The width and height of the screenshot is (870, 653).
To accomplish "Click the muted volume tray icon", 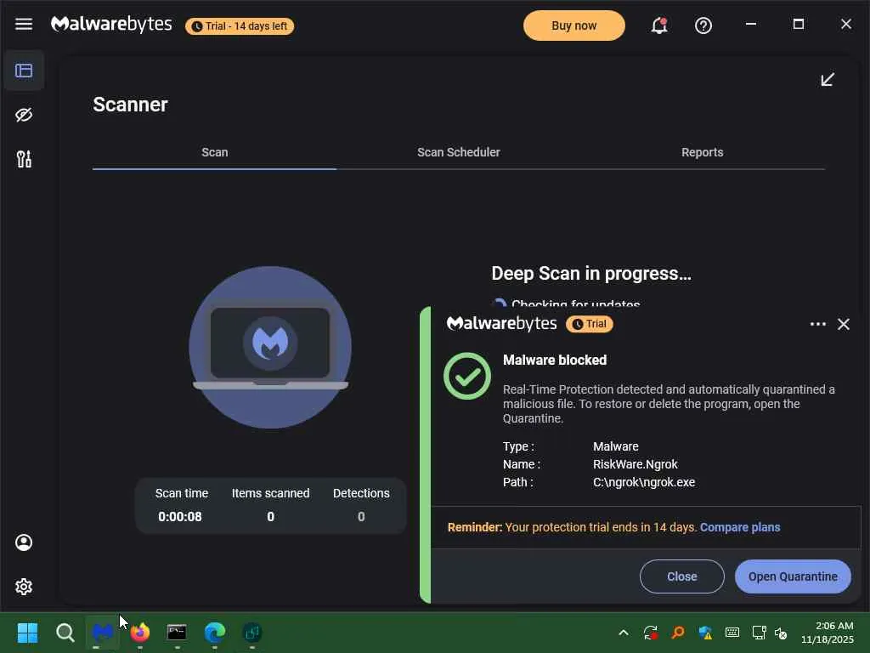I will 781,633.
